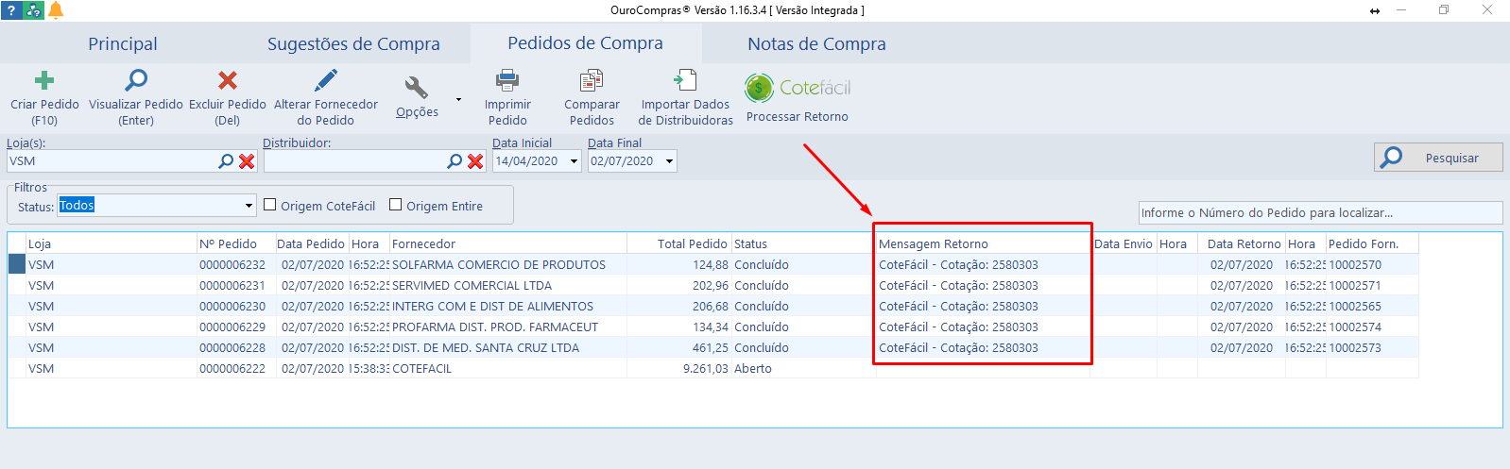Open Visualizar Pedido magnifier icon
The image size is (1510, 469).
[136, 81]
